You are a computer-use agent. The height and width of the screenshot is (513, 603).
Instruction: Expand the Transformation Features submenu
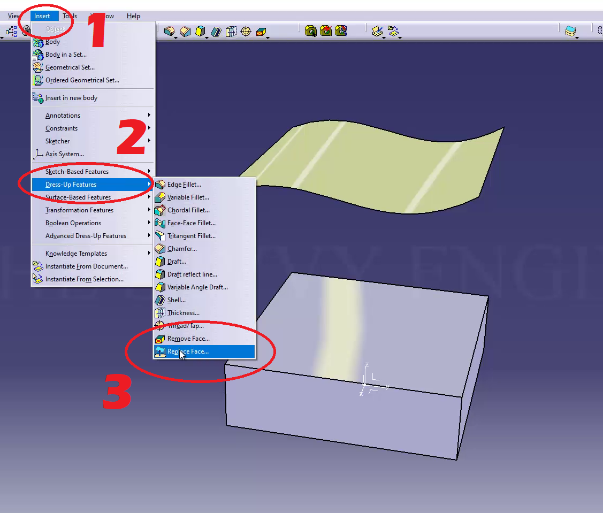[79, 210]
